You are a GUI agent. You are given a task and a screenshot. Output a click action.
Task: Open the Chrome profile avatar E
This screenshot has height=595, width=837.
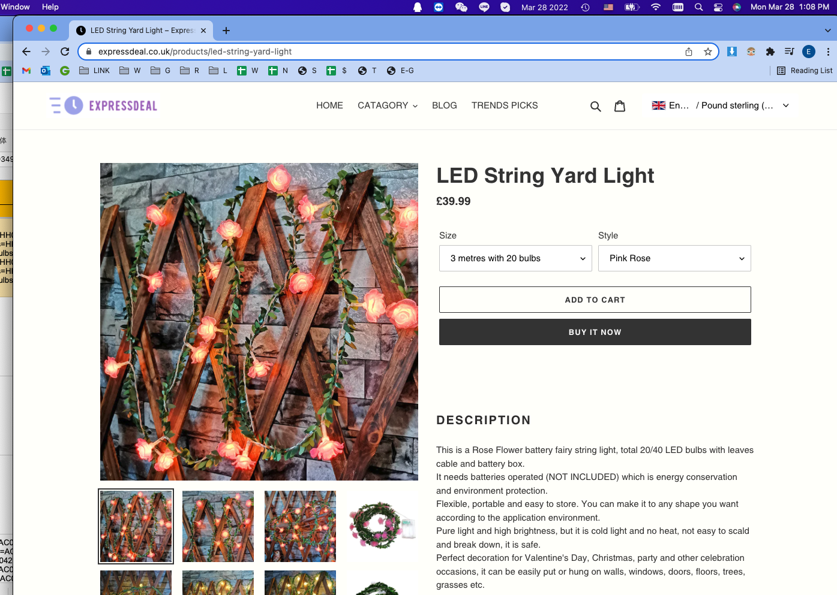click(809, 52)
